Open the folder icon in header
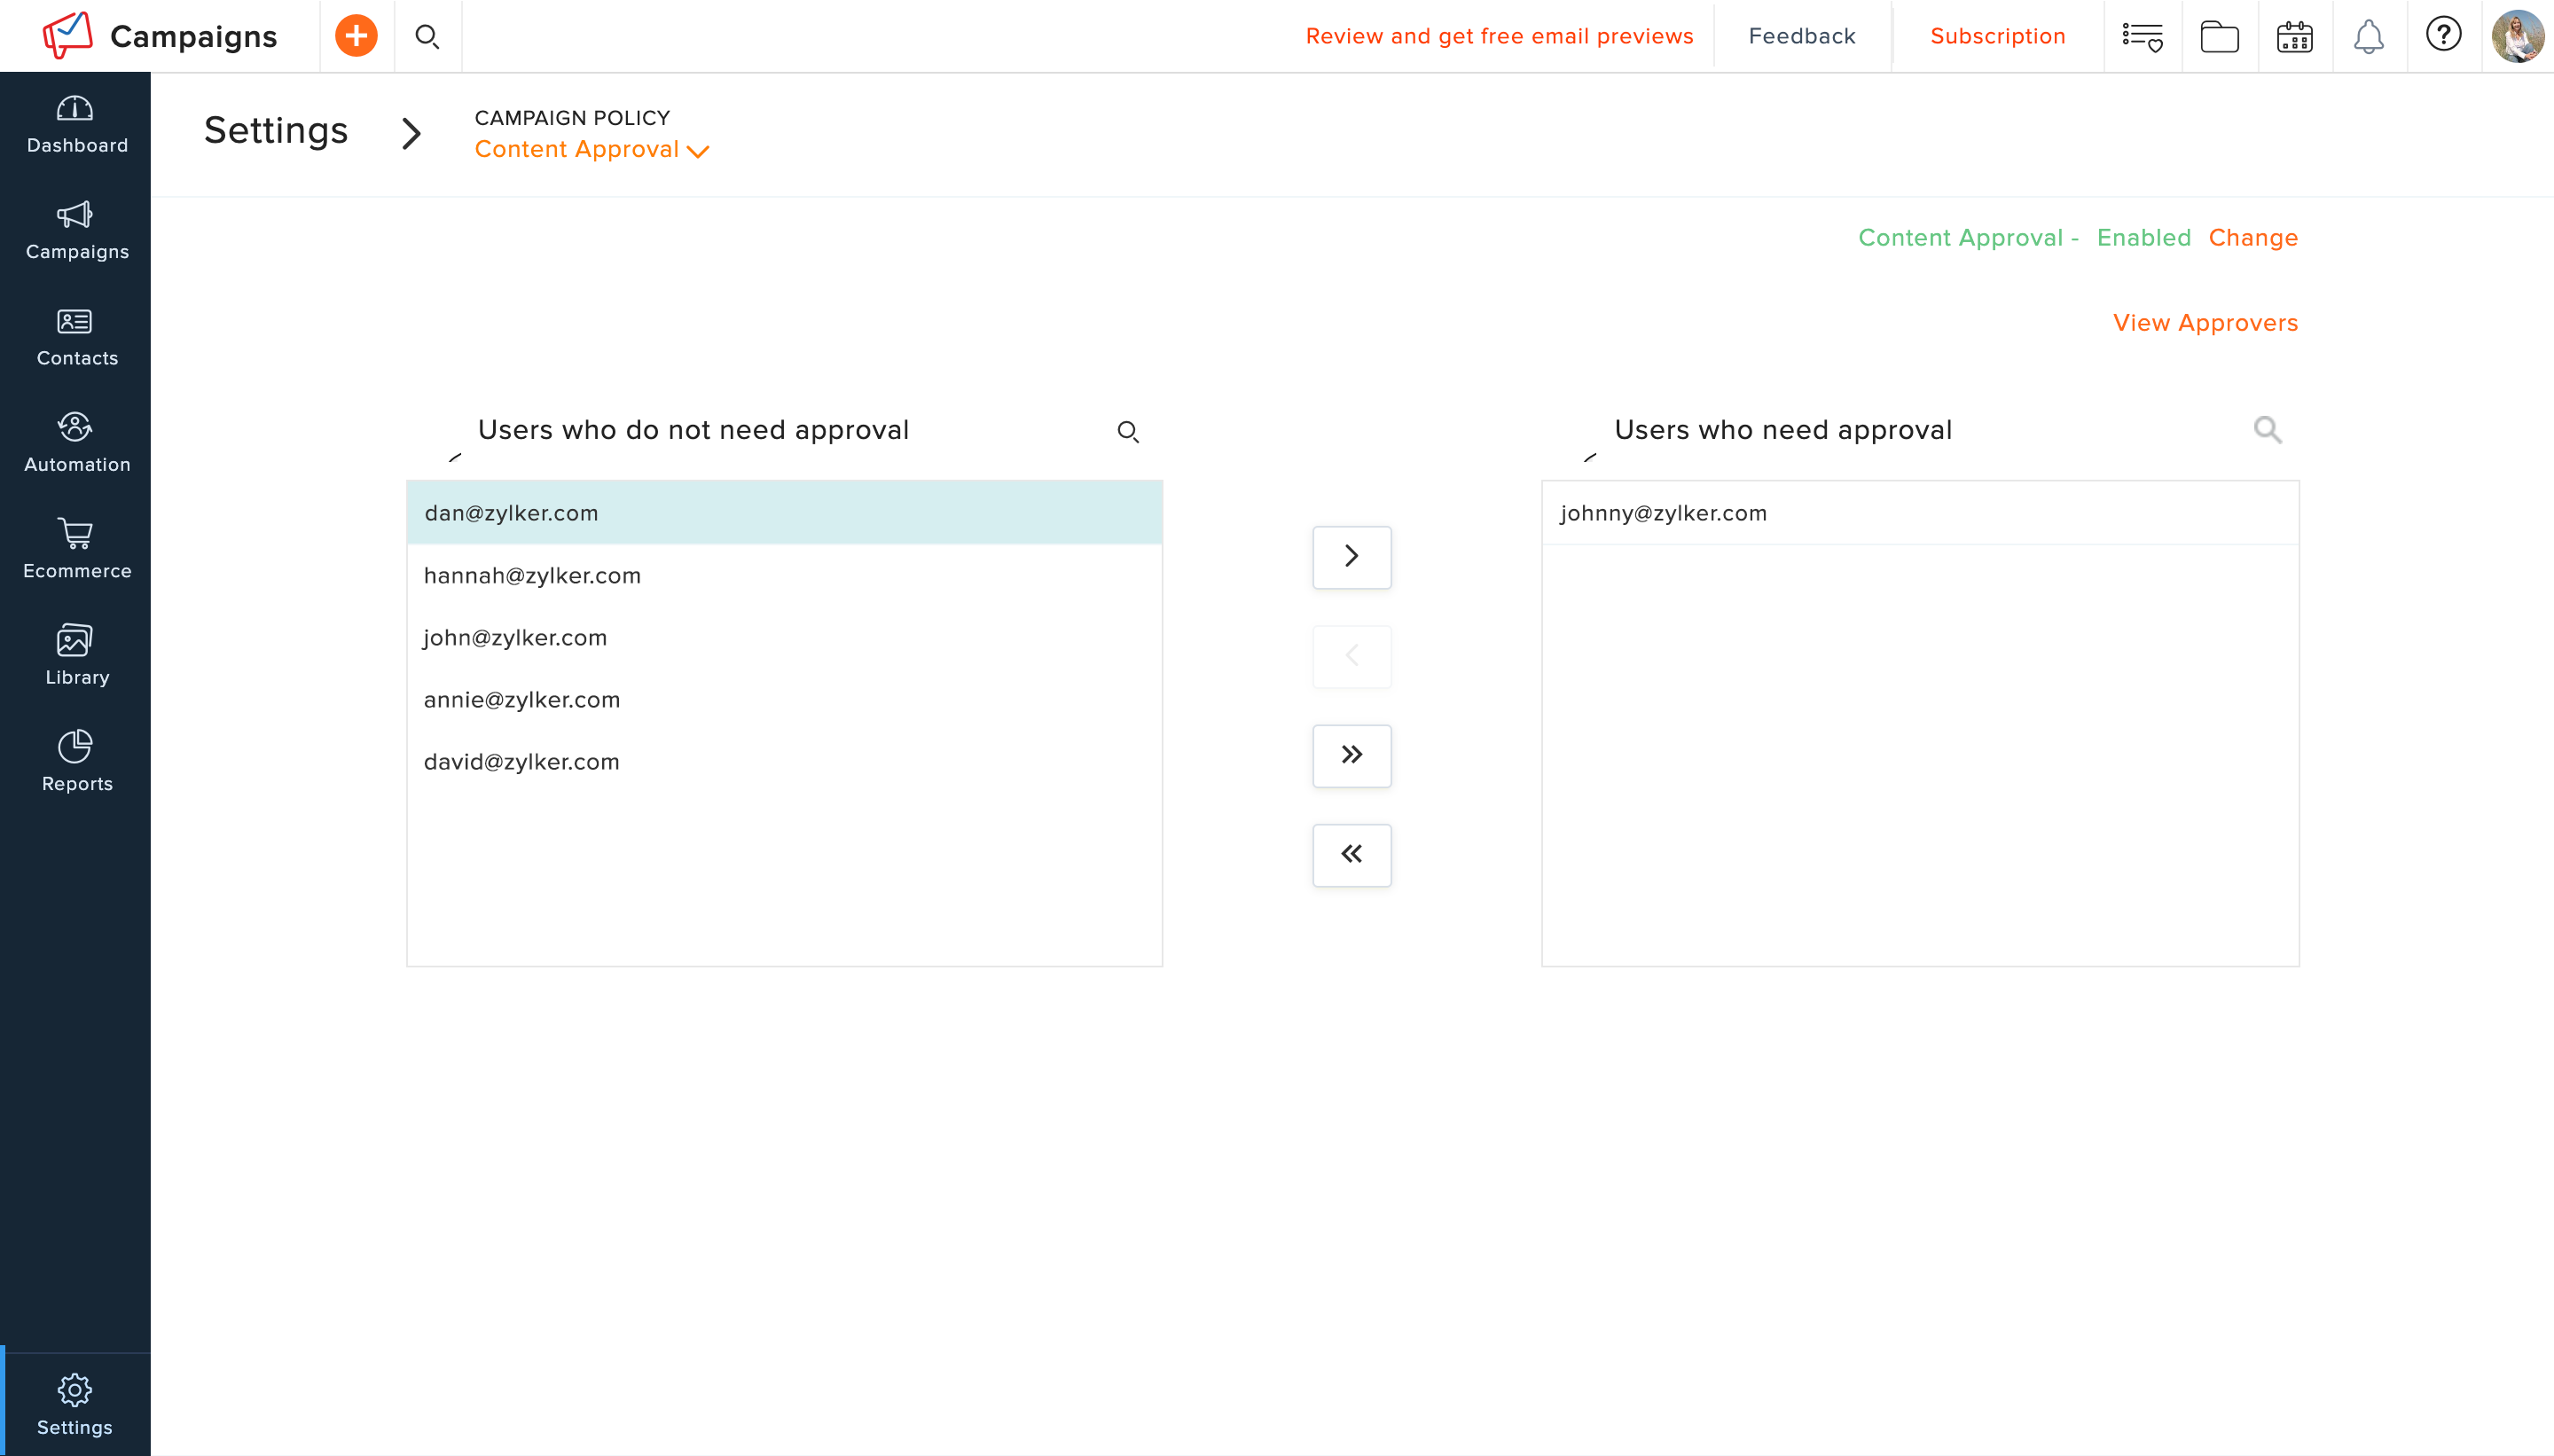Image resolution: width=2554 pixels, height=1456 pixels. point(2219,37)
